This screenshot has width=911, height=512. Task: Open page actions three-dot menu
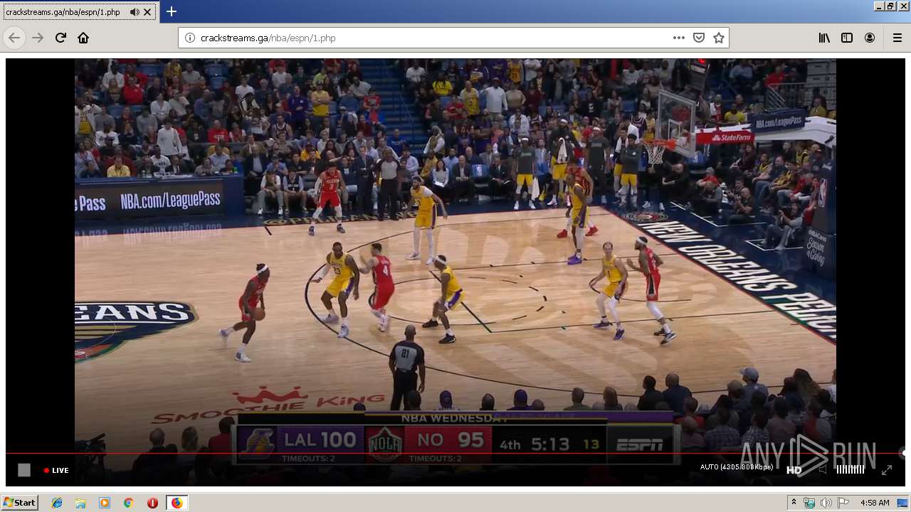[x=679, y=38]
